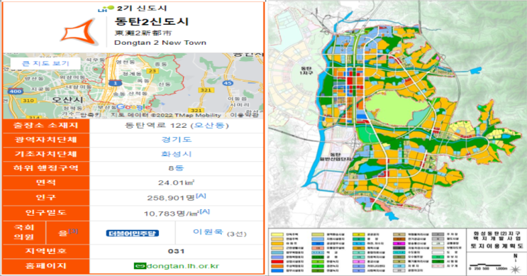Open the 이용약관 terms link on the map

[244, 115]
